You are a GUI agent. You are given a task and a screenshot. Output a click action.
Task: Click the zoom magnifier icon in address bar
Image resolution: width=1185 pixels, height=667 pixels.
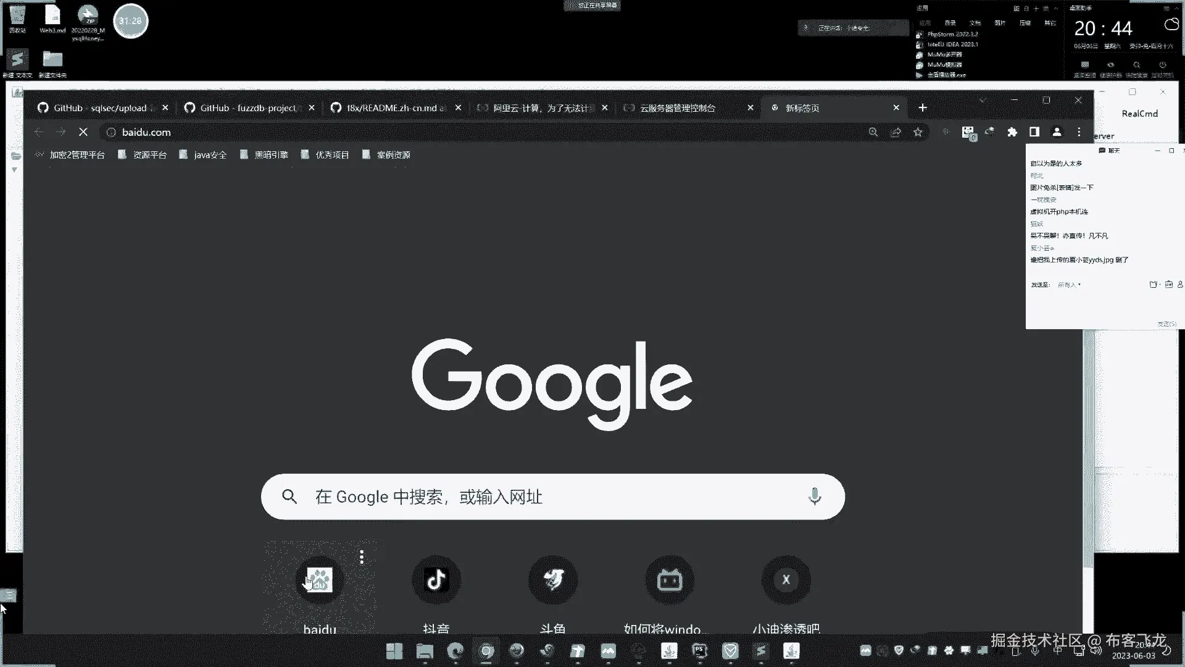(x=873, y=132)
